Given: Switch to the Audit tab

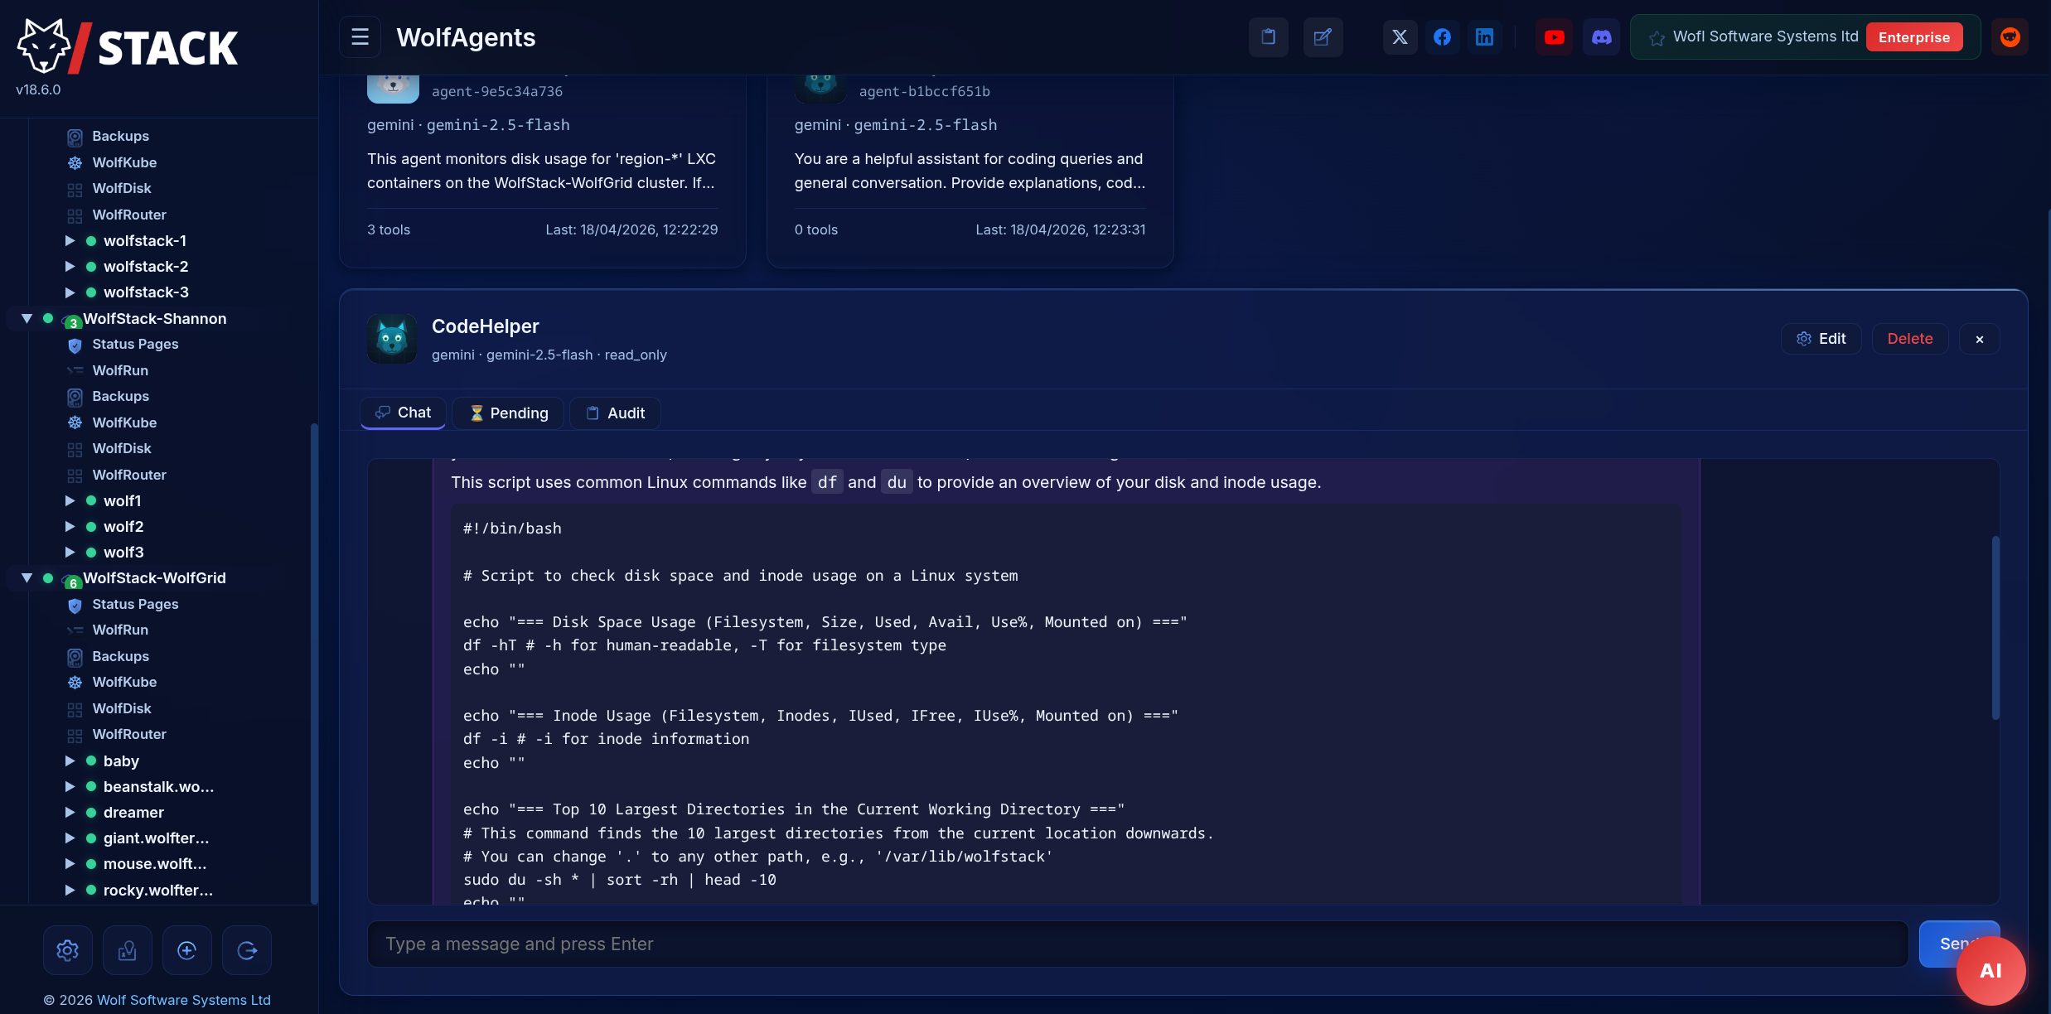Looking at the screenshot, I should (x=615, y=413).
